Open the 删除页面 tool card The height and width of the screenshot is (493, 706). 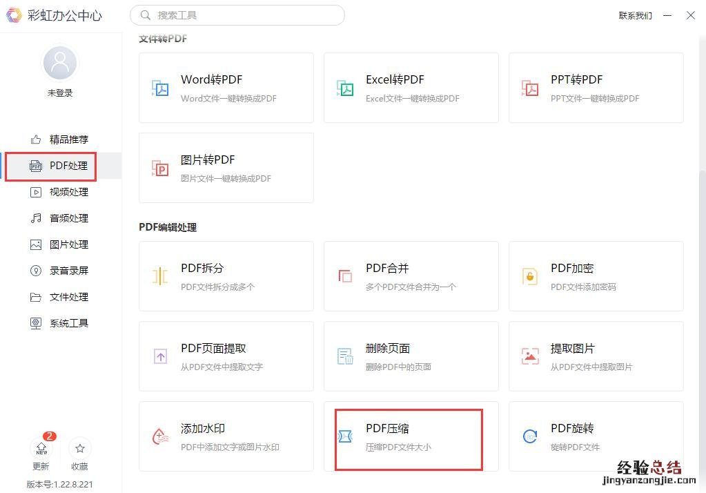(411, 356)
